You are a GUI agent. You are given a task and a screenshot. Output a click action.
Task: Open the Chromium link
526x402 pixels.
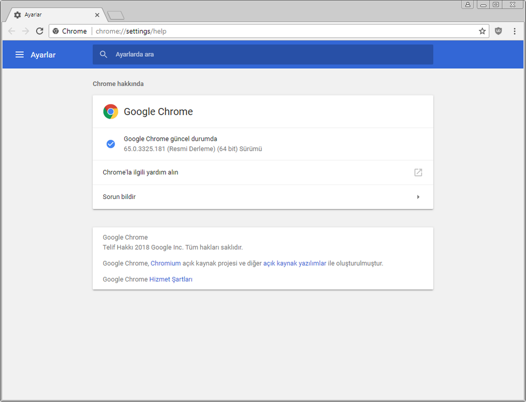(x=166, y=263)
